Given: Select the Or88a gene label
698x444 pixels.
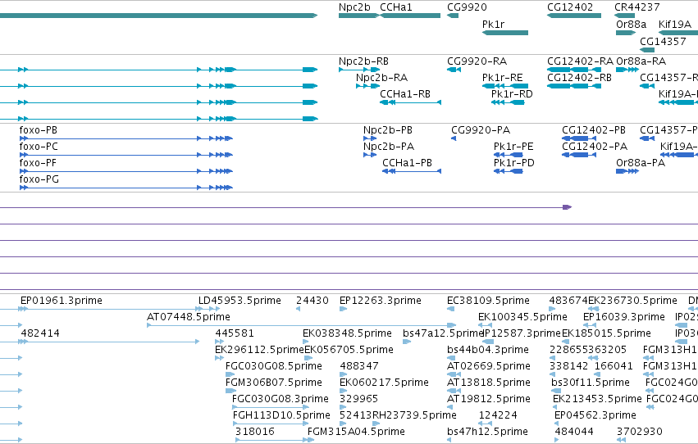Looking at the screenshot, I should [632, 25].
